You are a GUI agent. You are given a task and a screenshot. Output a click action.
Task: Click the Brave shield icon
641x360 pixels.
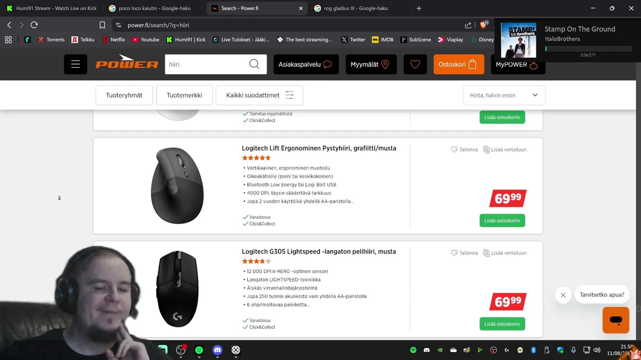point(484,25)
